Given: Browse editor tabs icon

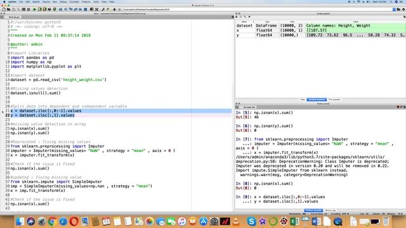Looking at the screenshot, I should 2,17.
